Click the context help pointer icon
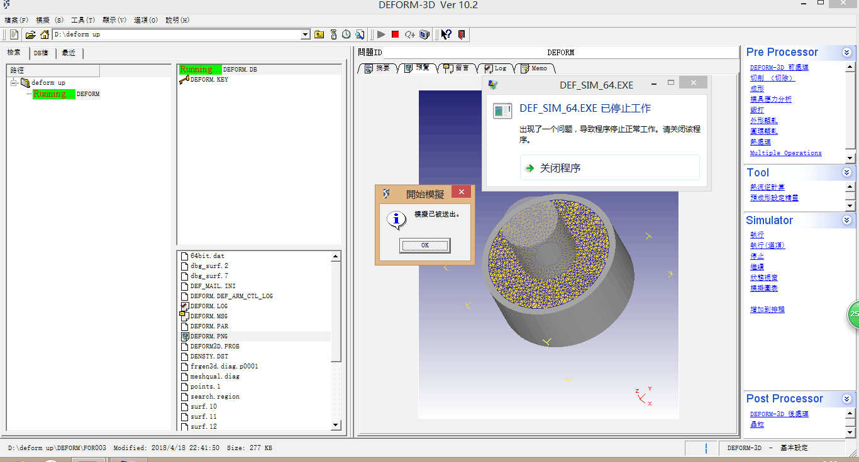Viewport: 859px width, 462px height. (446, 35)
